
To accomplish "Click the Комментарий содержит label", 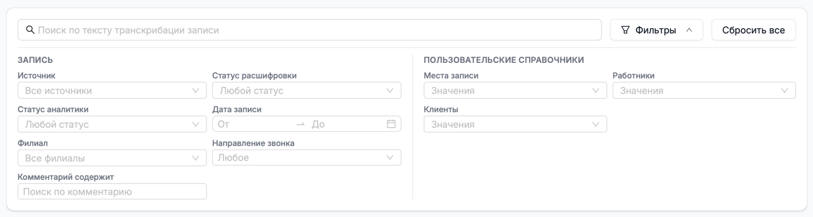I will [66, 177].
